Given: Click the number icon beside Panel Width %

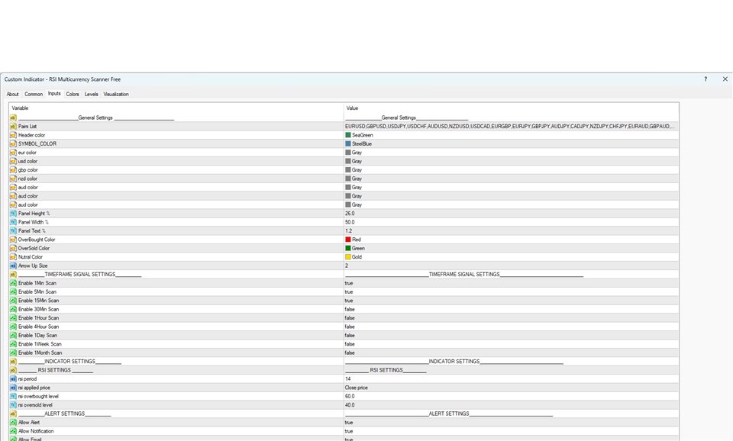Looking at the screenshot, I should (x=13, y=222).
